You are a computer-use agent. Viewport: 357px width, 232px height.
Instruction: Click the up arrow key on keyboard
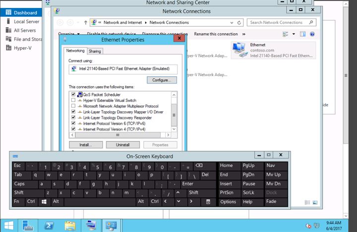pos(178,192)
